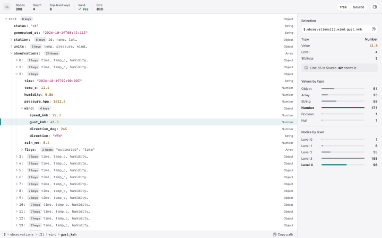The height and width of the screenshot is (238, 382).
Task: Expand the flags array
Action: coord(22,150)
